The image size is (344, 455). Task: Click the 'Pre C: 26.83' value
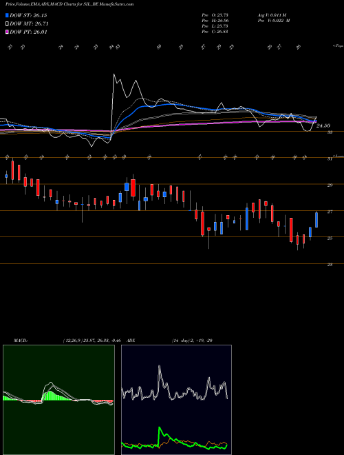[x=215, y=32]
